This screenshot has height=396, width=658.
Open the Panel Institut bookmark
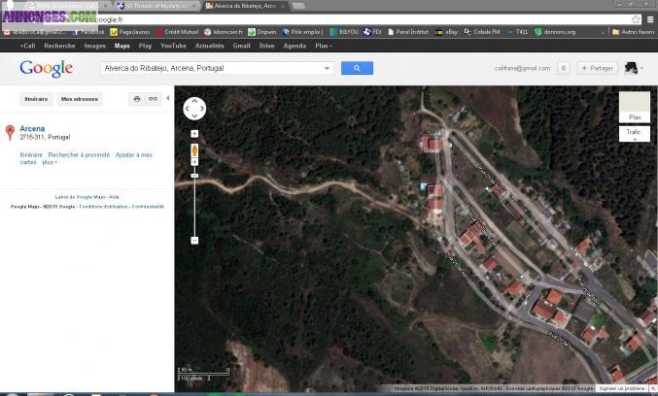point(408,32)
